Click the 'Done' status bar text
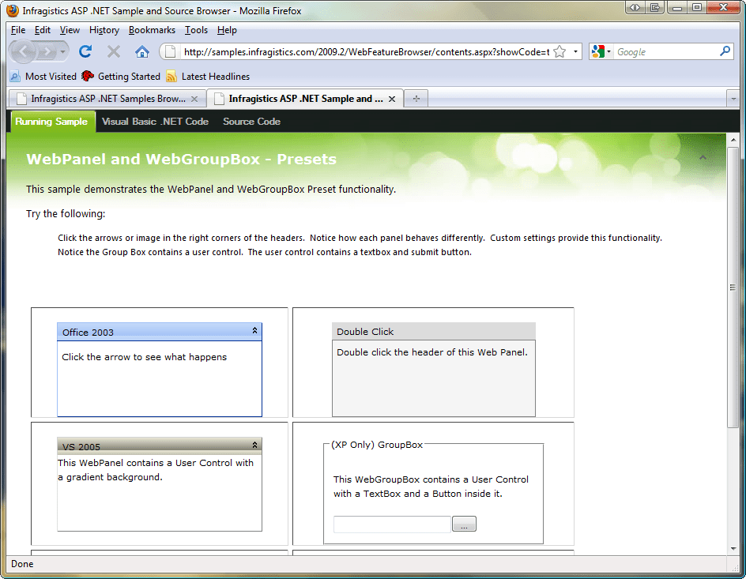Viewport: 746px width, 579px height. tap(22, 564)
